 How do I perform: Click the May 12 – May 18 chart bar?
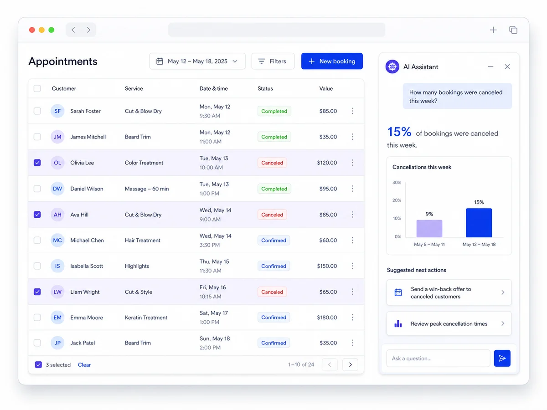click(479, 223)
